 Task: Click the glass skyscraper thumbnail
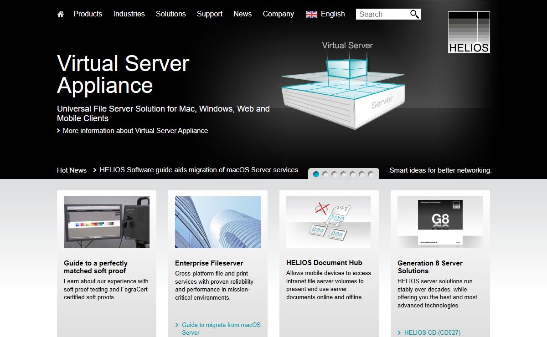click(218, 222)
